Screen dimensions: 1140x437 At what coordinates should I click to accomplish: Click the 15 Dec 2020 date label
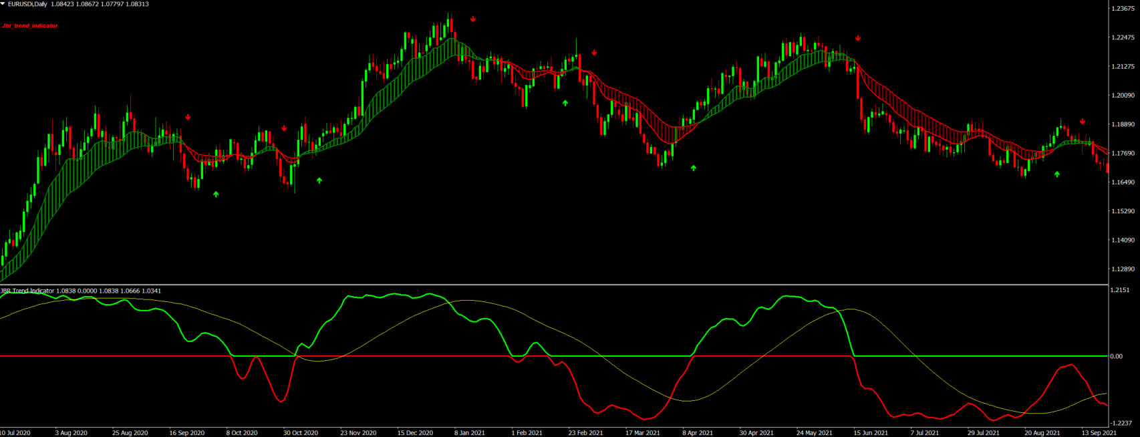point(415,433)
